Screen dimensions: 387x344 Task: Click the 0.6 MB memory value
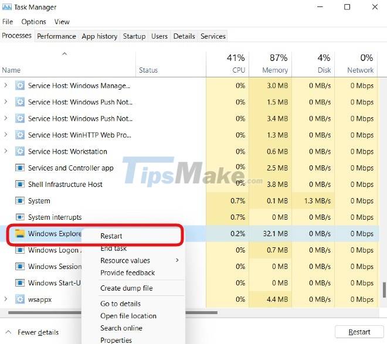pos(277,151)
